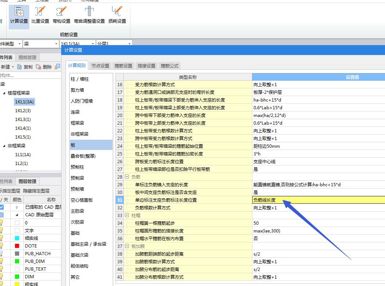The width and height of the screenshot is (385, 286).
Task: Click the 类型名称 column header
Action: (188, 77)
